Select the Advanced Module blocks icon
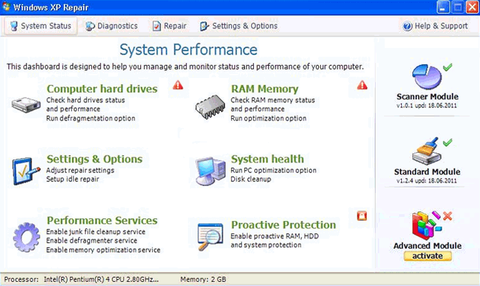This screenshot has width=480, height=286. (427, 226)
